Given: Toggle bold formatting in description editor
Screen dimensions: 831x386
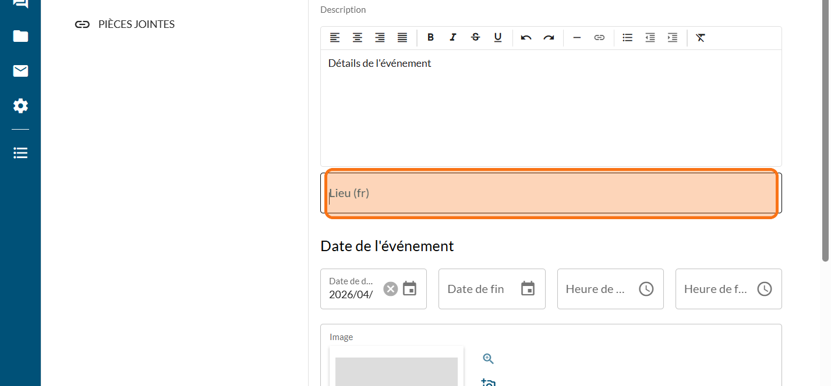Looking at the screenshot, I should tap(430, 38).
